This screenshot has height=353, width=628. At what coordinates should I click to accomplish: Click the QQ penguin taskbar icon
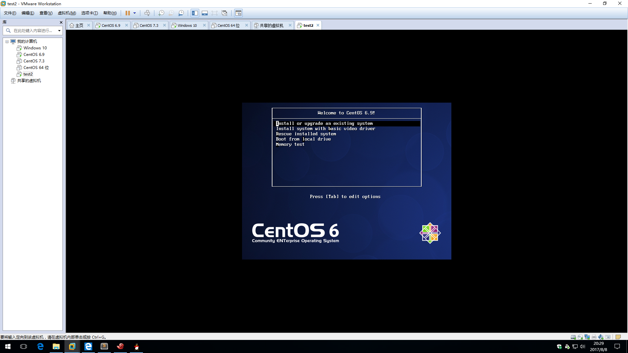[x=137, y=346]
